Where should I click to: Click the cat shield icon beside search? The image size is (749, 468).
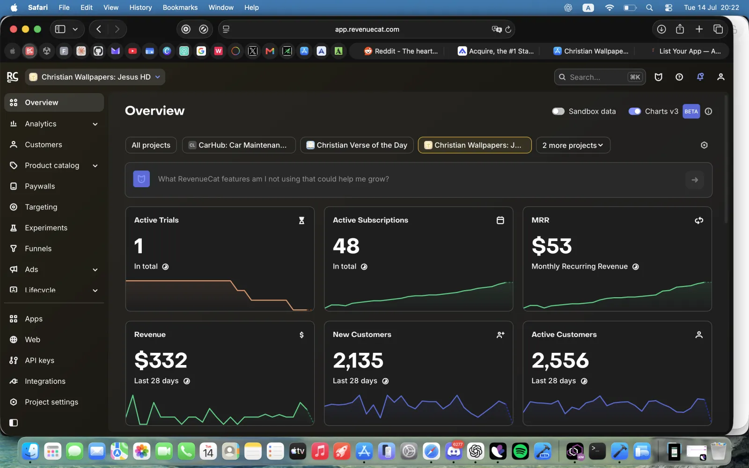pyautogui.click(x=659, y=77)
